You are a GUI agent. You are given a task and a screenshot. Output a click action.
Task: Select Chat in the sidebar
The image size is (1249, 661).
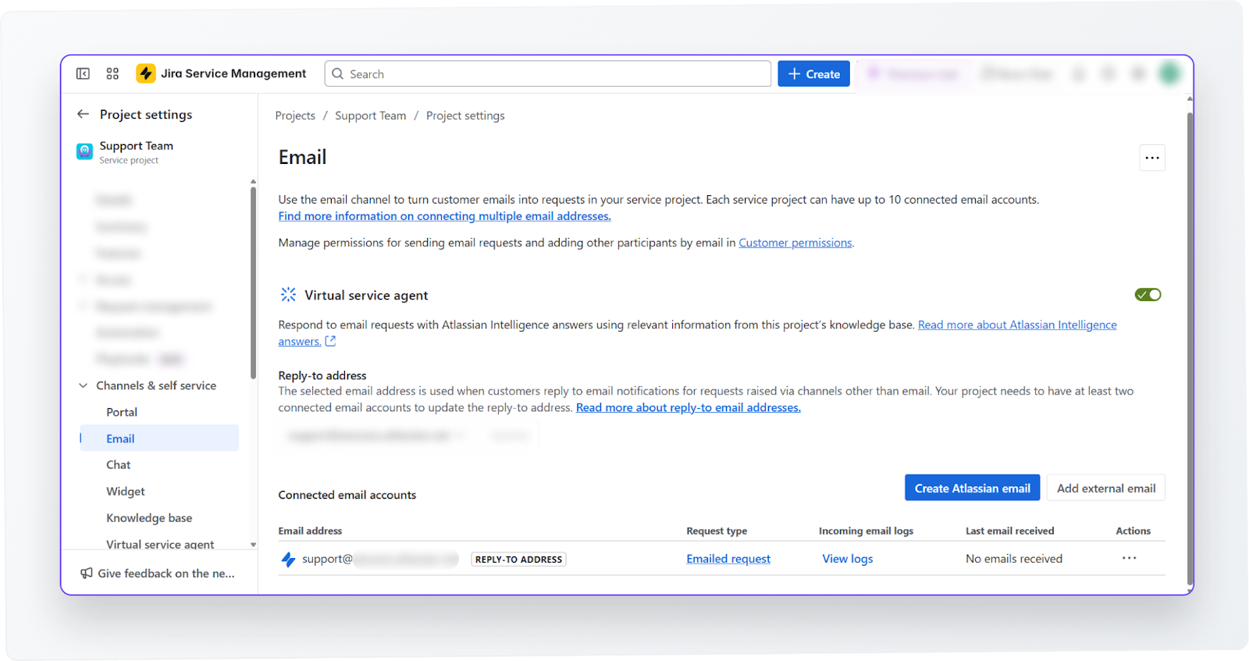(118, 464)
